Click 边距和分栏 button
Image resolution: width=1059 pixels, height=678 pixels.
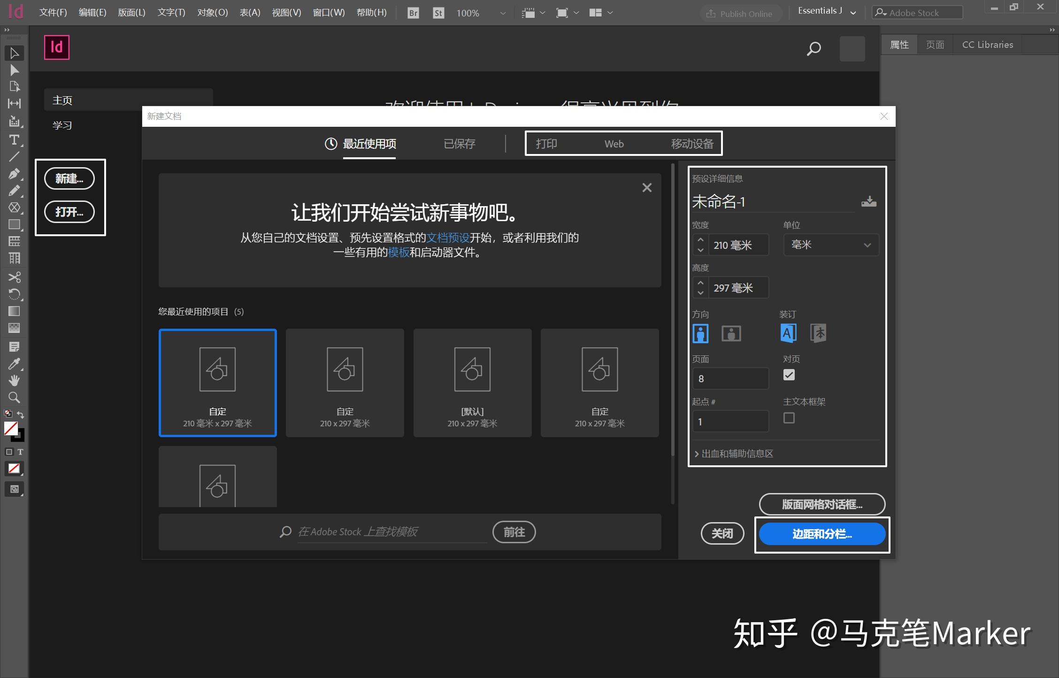[821, 533]
